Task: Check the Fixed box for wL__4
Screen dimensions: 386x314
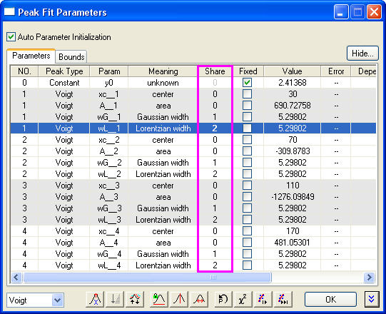Action: point(247,265)
